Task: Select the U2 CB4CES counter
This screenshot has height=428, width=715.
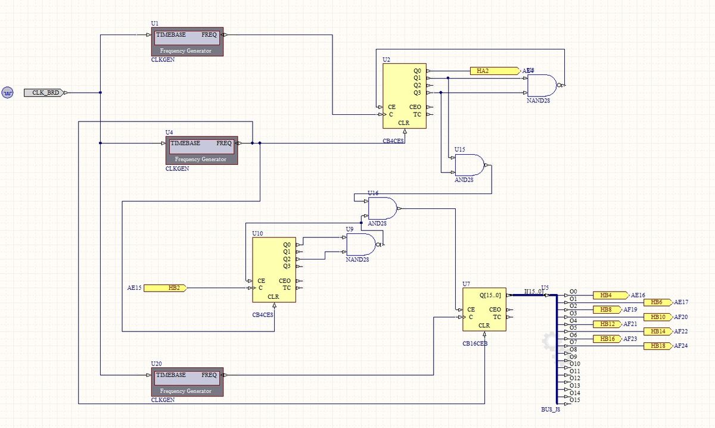Action: (x=404, y=96)
